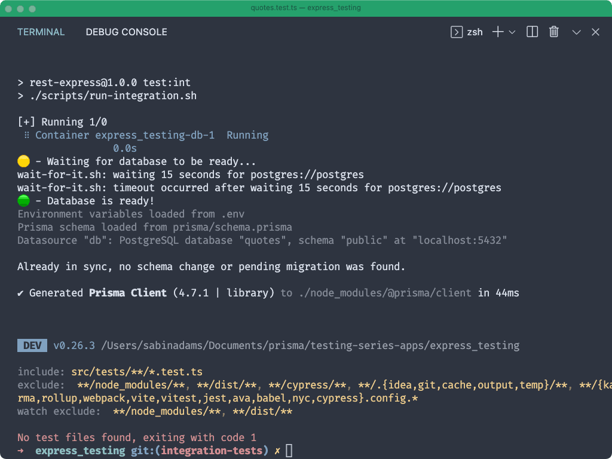Minimize the window via yellow traffic light
This screenshot has height=459, width=612.
tap(20, 8)
